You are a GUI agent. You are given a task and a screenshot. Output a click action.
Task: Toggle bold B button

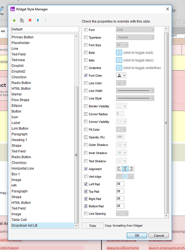click(x=119, y=52)
